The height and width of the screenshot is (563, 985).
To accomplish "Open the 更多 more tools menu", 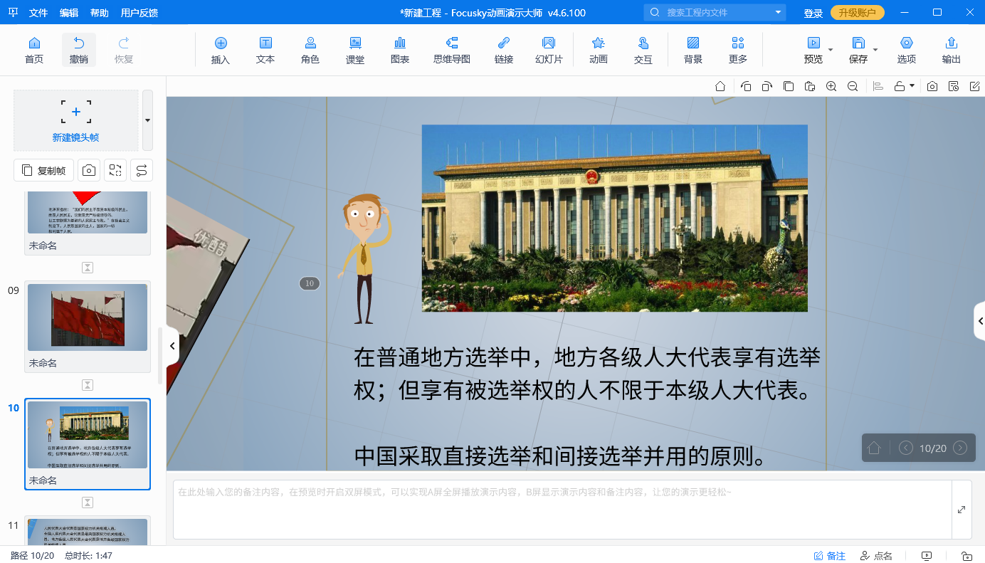I will tap(738, 50).
